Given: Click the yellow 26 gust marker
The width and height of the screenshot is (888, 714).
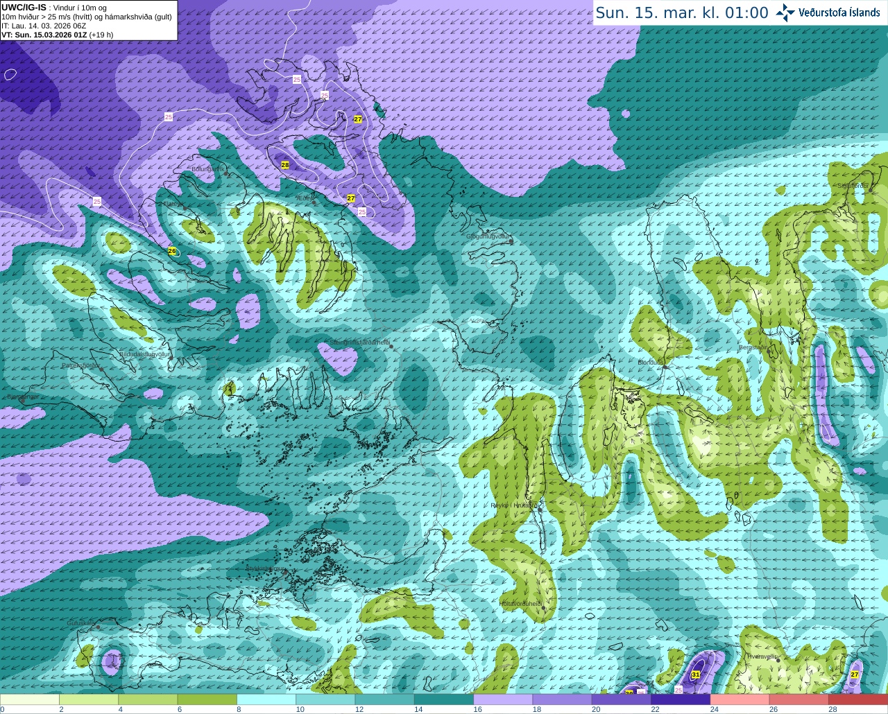Looking at the screenshot, I should point(172,251).
